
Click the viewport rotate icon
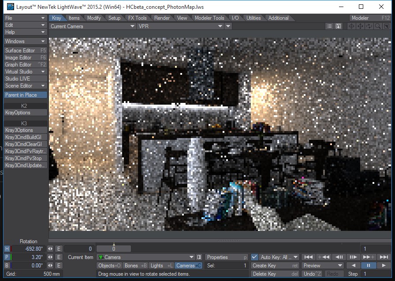coord(369,26)
